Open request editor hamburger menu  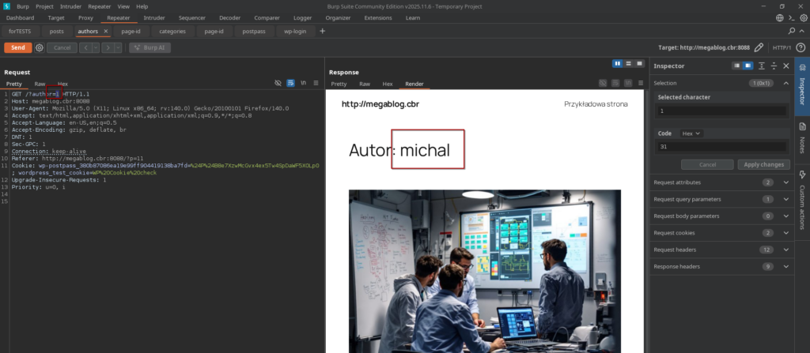(x=317, y=83)
